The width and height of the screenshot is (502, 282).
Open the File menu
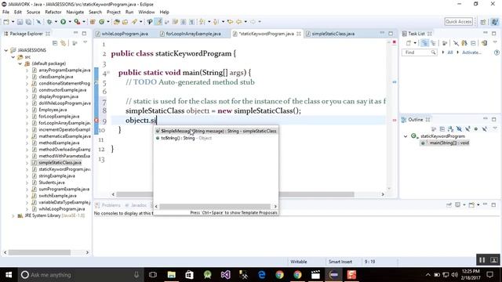5,12
